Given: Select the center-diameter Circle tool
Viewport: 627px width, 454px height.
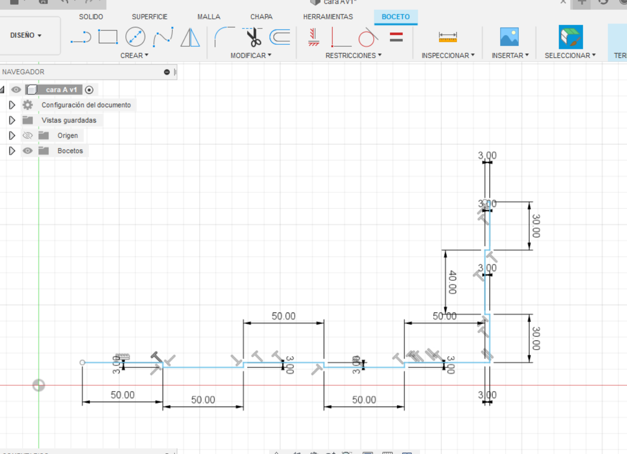Looking at the screenshot, I should click(x=135, y=37).
